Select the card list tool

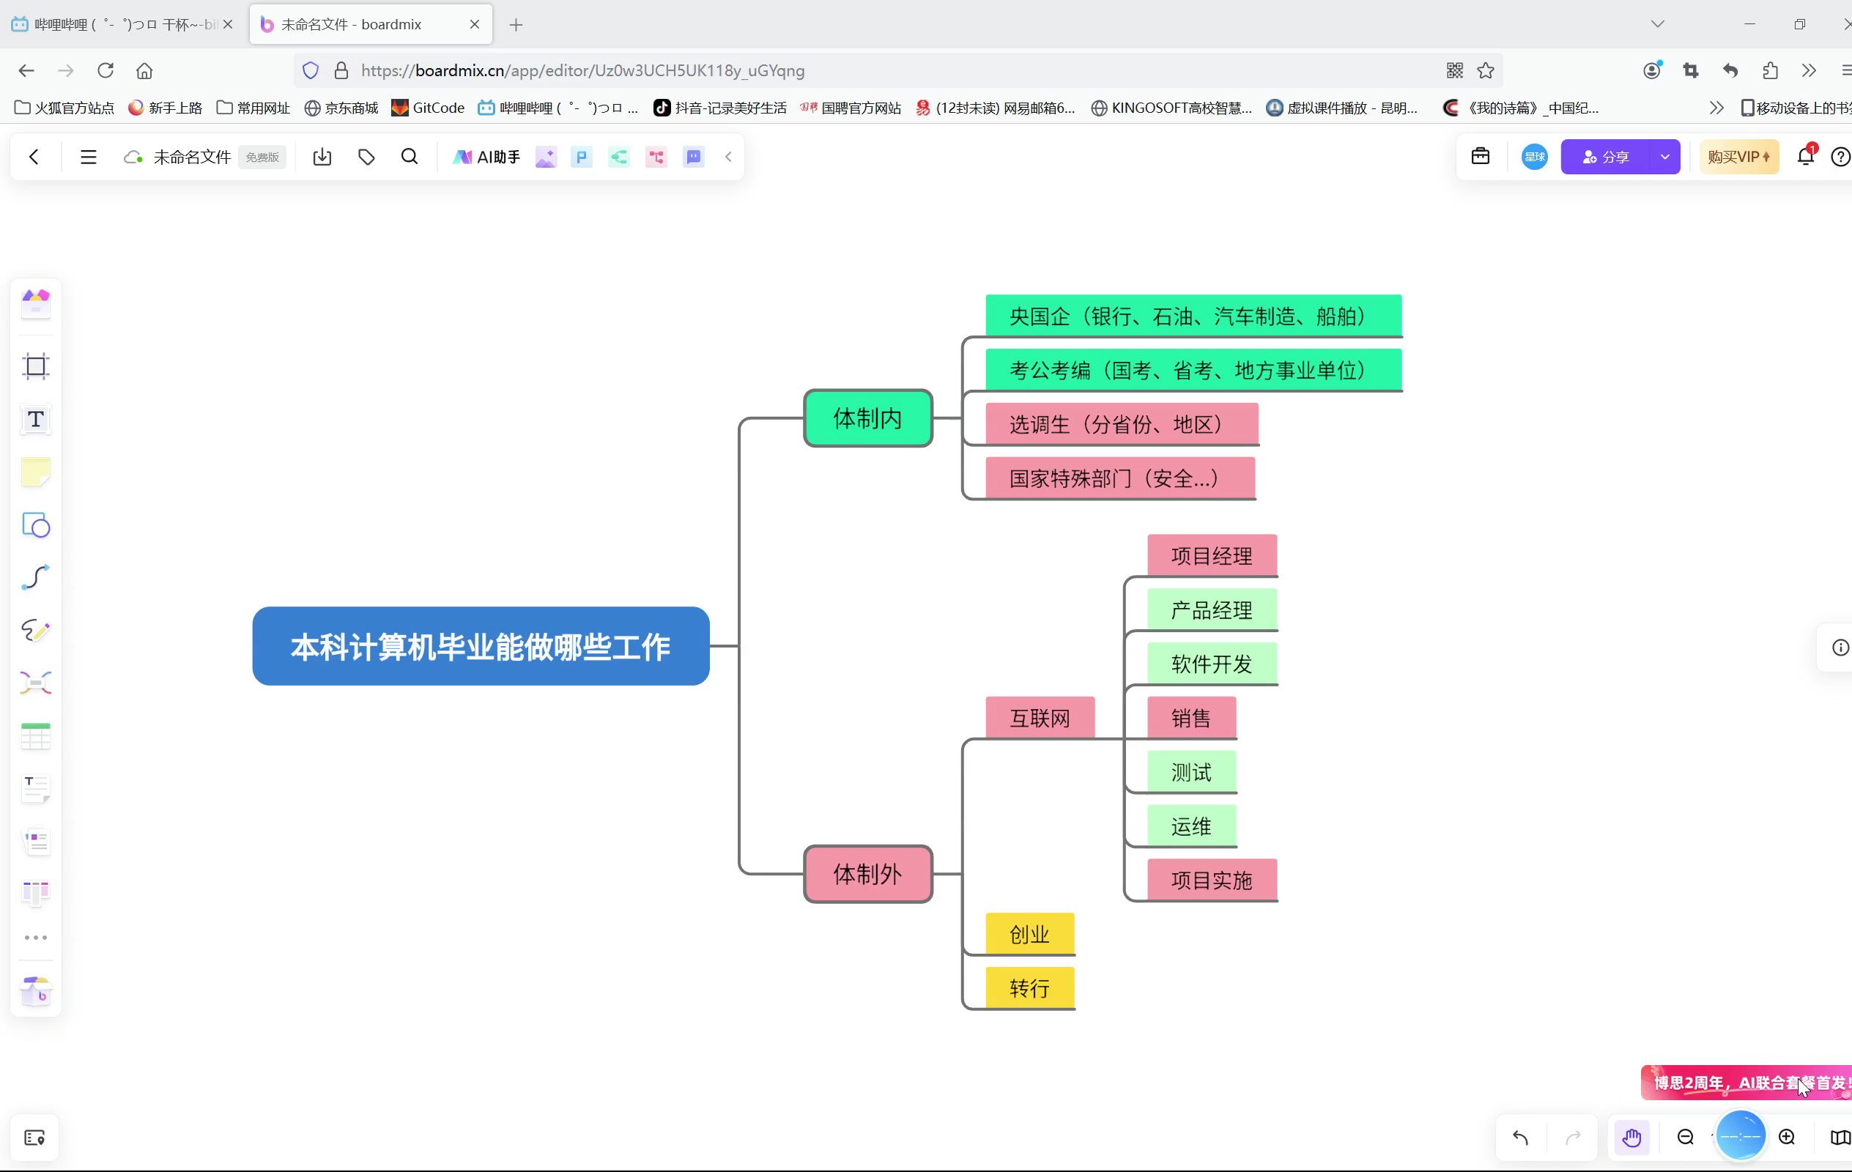point(36,842)
